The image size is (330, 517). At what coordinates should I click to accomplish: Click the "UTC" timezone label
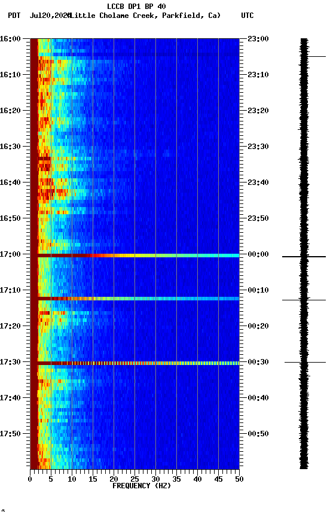point(247,16)
